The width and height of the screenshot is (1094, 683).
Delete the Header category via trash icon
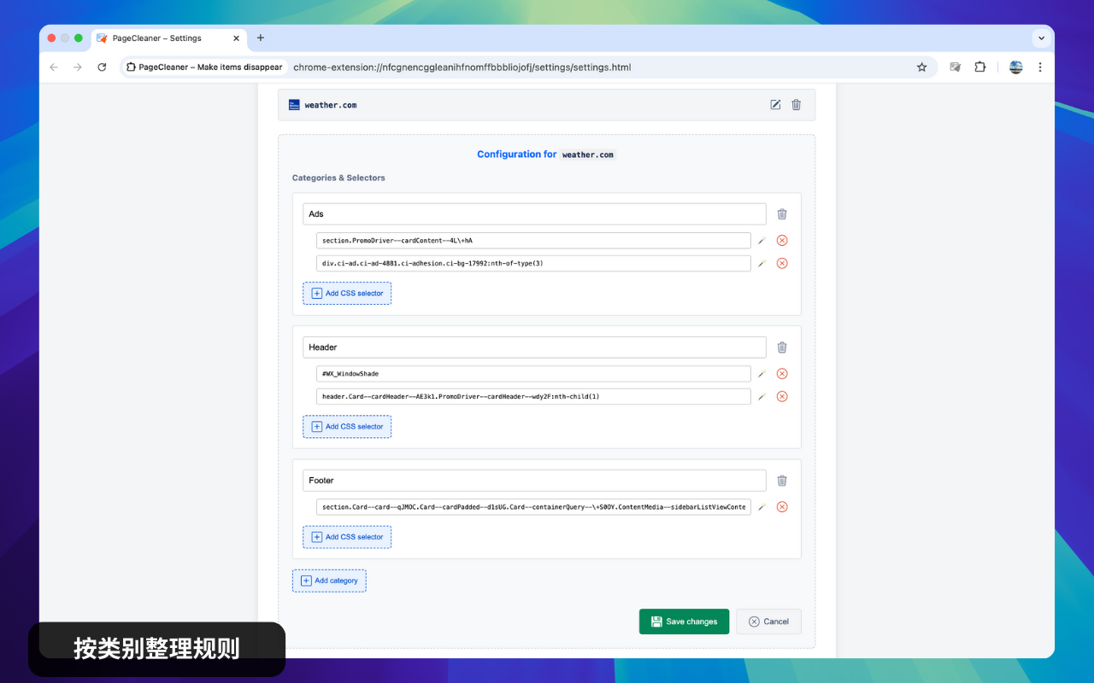(782, 347)
